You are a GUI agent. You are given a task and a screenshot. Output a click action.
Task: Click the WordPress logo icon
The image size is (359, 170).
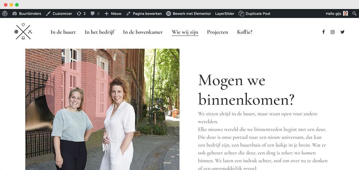click(x=5, y=14)
